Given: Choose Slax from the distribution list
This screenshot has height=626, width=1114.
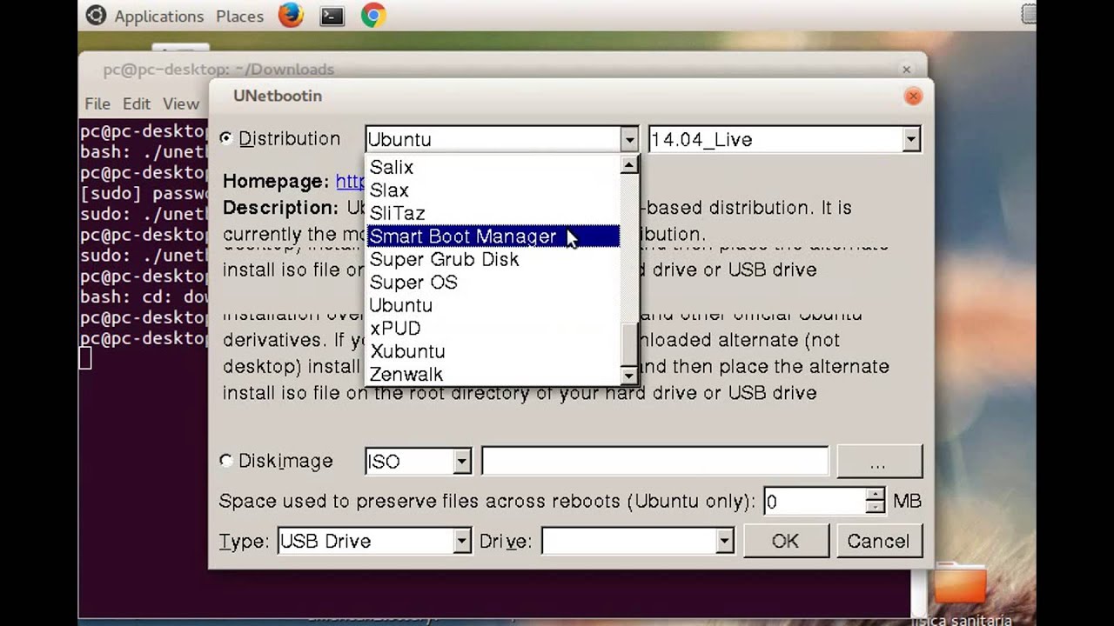Looking at the screenshot, I should pos(493,190).
